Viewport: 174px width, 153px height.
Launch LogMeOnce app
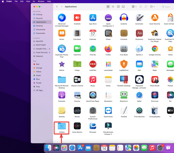(x=124, y=64)
